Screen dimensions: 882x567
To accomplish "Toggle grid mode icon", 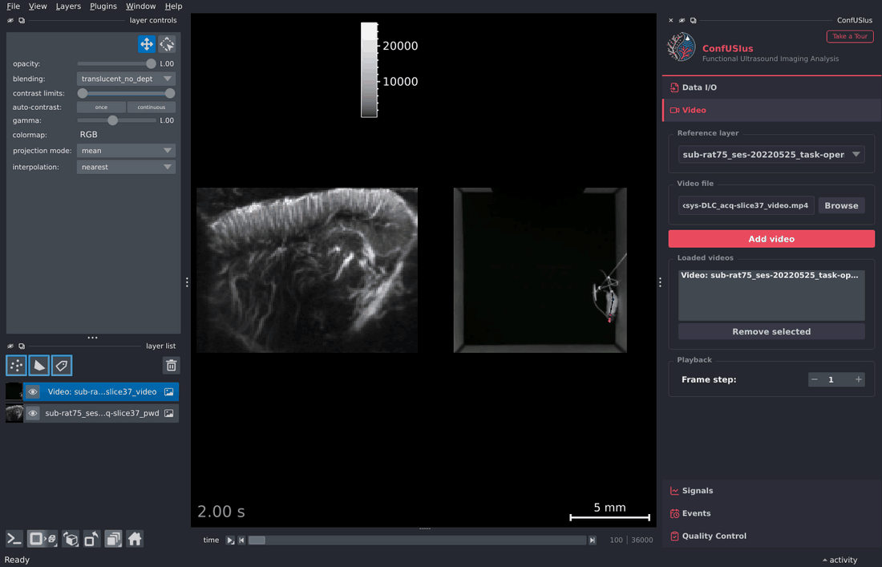I will pyautogui.click(x=113, y=539).
